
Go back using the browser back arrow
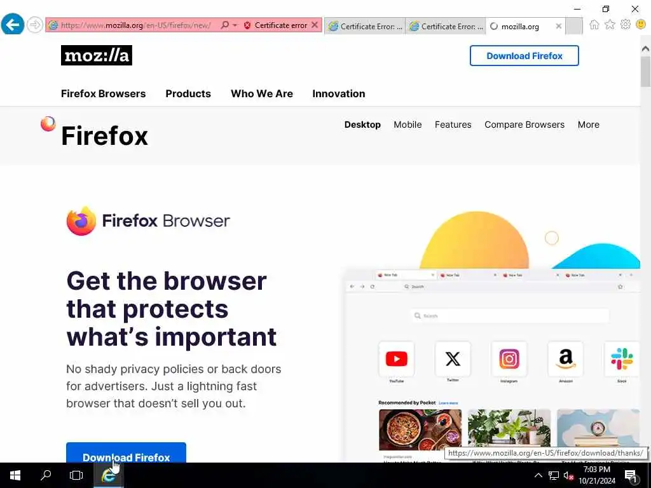[x=13, y=25]
